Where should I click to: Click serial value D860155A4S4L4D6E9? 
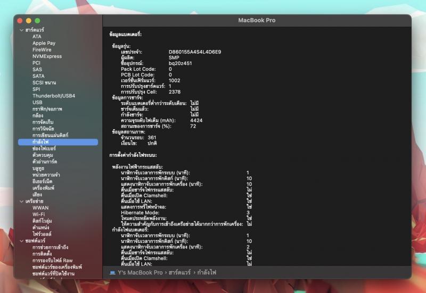[195, 52]
